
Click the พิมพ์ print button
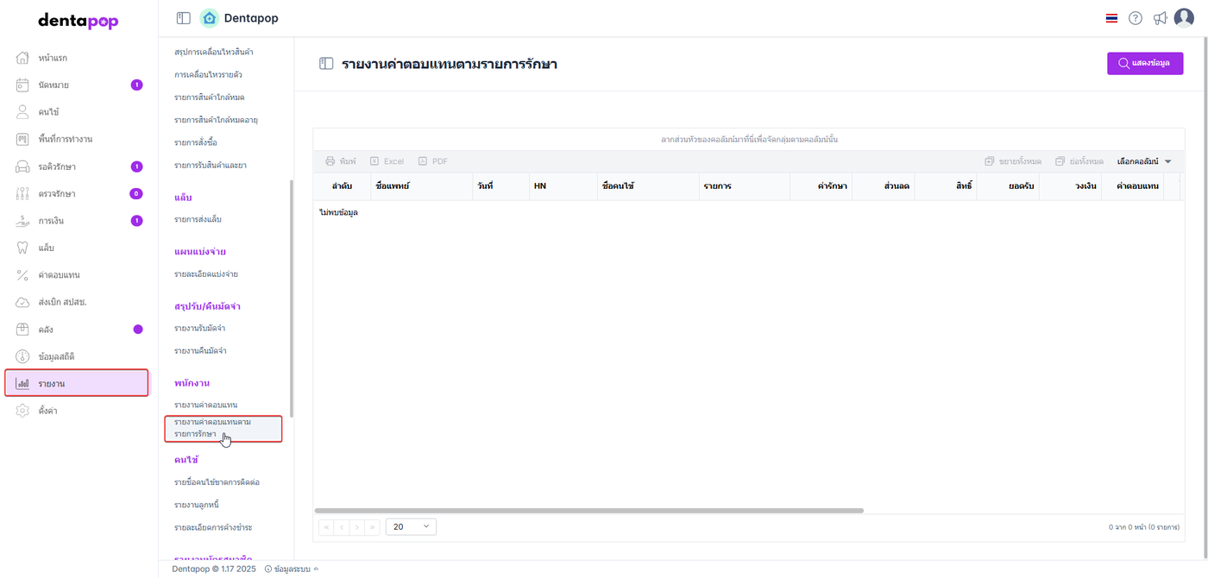tap(341, 161)
